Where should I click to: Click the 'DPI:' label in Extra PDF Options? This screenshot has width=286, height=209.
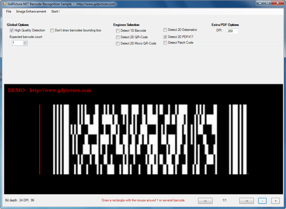(x=219, y=30)
